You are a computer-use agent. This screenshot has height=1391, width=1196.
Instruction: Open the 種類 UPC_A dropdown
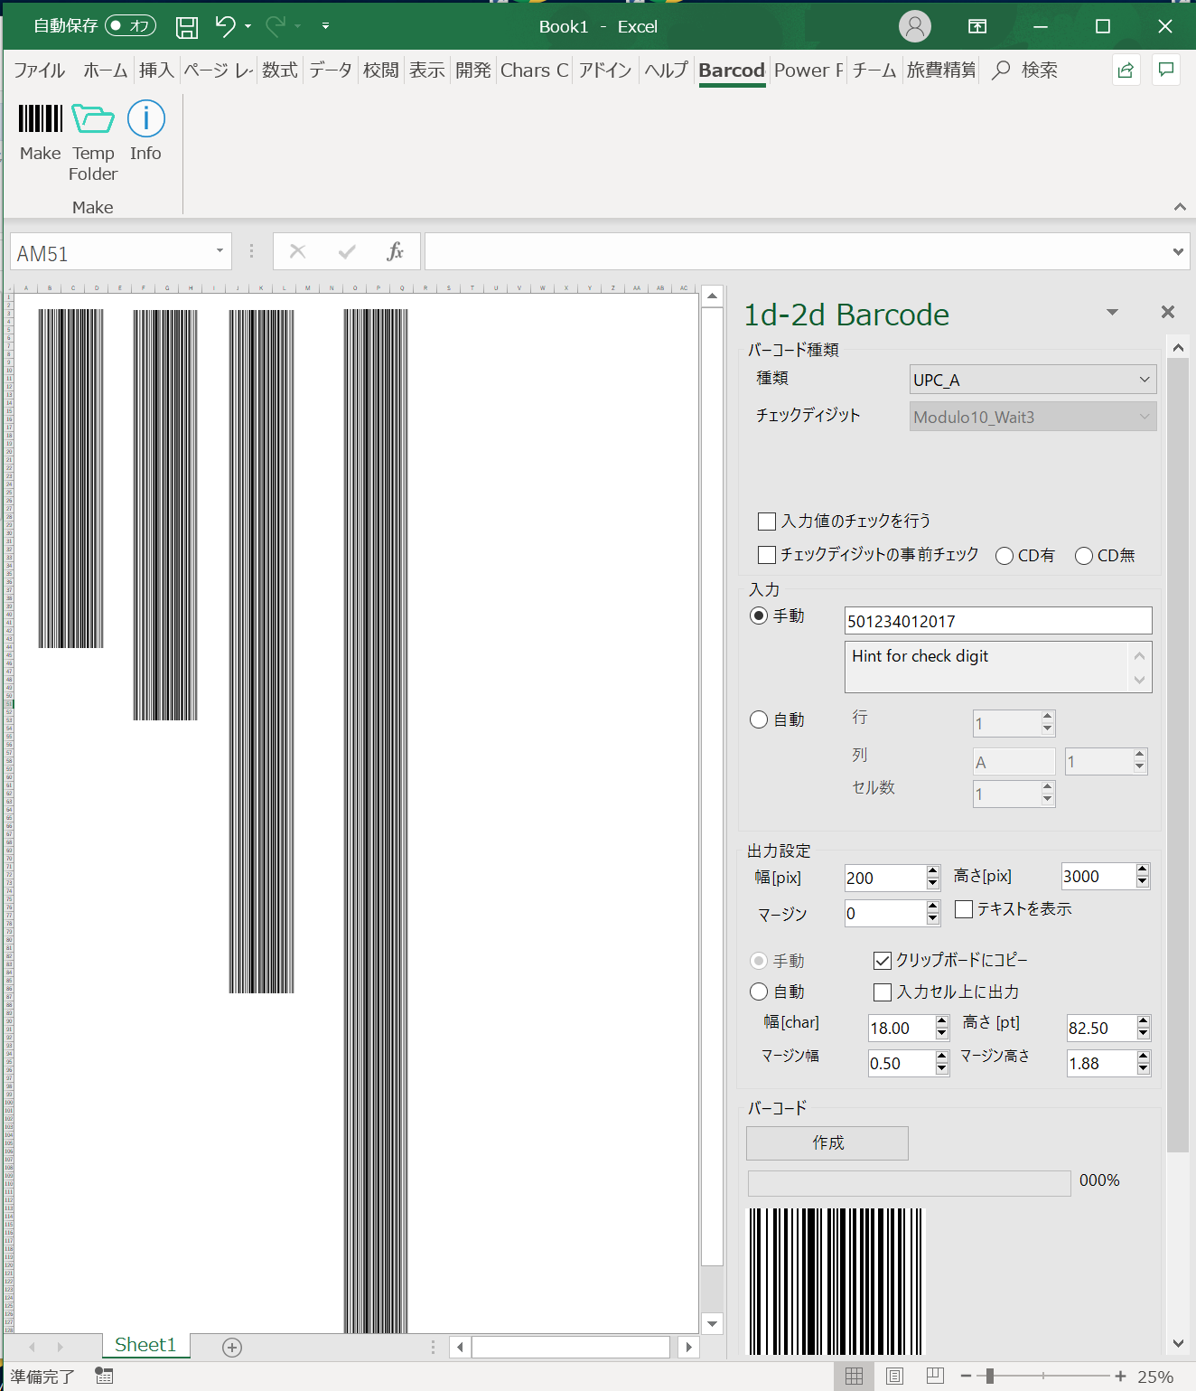click(1032, 380)
